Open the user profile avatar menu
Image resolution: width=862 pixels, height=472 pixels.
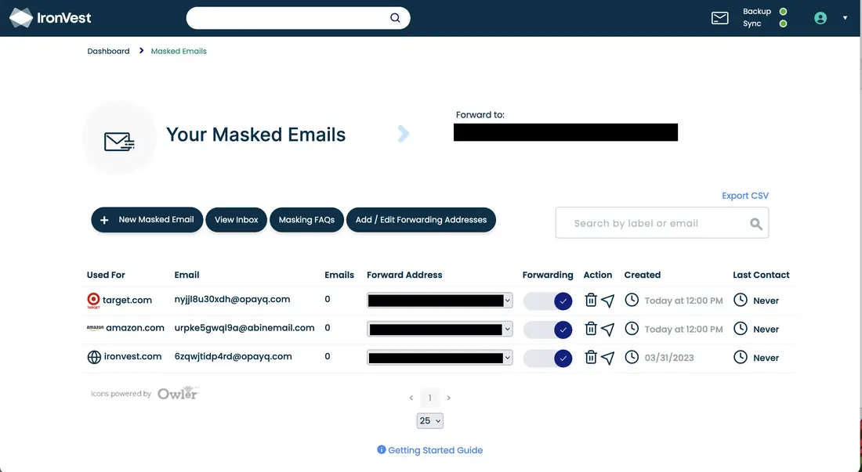(x=820, y=18)
